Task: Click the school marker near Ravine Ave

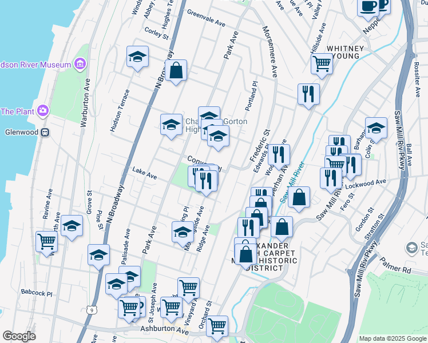Action: click(x=72, y=226)
